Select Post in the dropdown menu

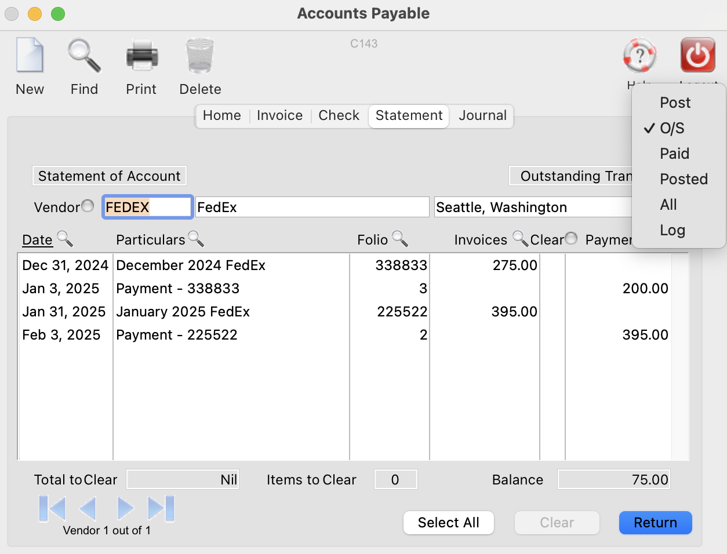point(679,103)
